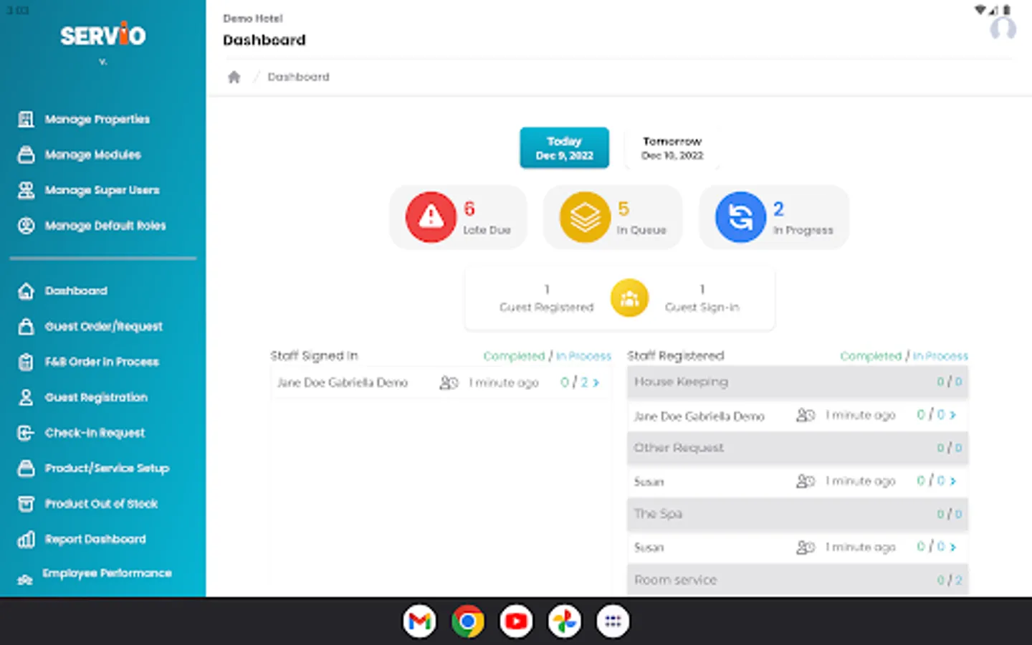The width and height of the screenshot is (1032, 645).
Task: Open Gmail from the taskbar
Action: (419, 621)
